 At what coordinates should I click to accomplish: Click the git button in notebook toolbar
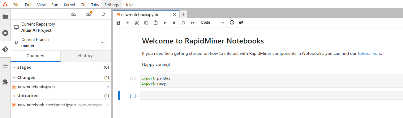tap(241, 22)
